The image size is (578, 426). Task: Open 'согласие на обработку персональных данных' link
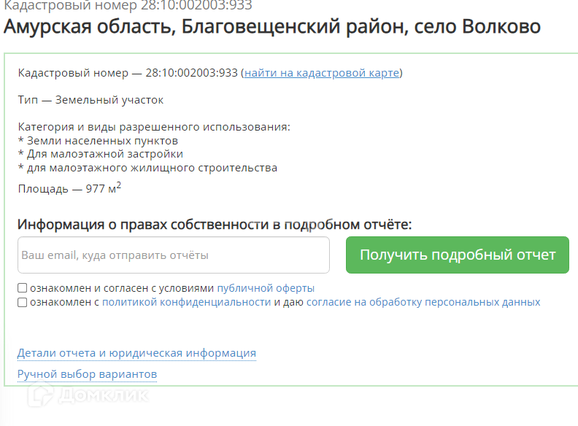(423, 302)
